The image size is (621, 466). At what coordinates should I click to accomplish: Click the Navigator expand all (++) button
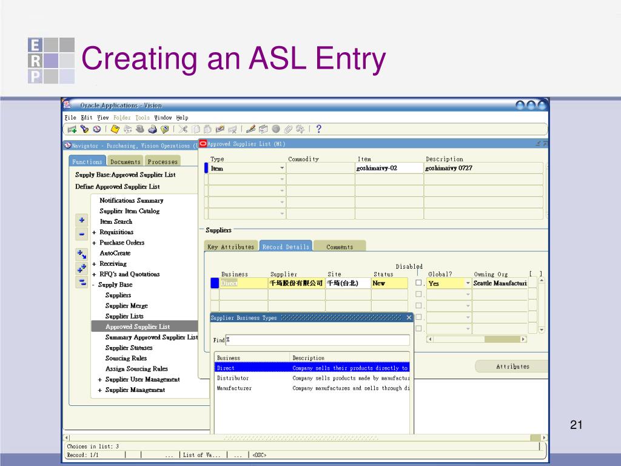click(x=82, y=268)
